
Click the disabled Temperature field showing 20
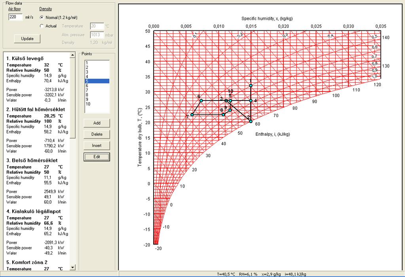click(97, 26)
